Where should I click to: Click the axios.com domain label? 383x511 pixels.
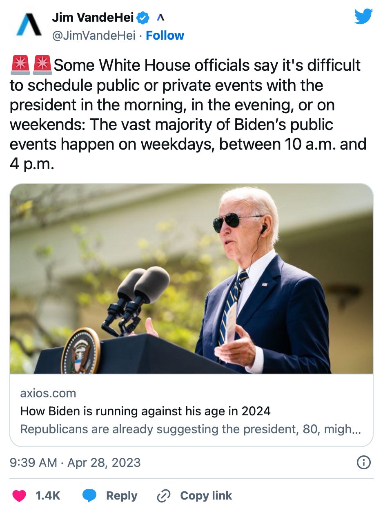pyautogui.click(x=48, y=393)
